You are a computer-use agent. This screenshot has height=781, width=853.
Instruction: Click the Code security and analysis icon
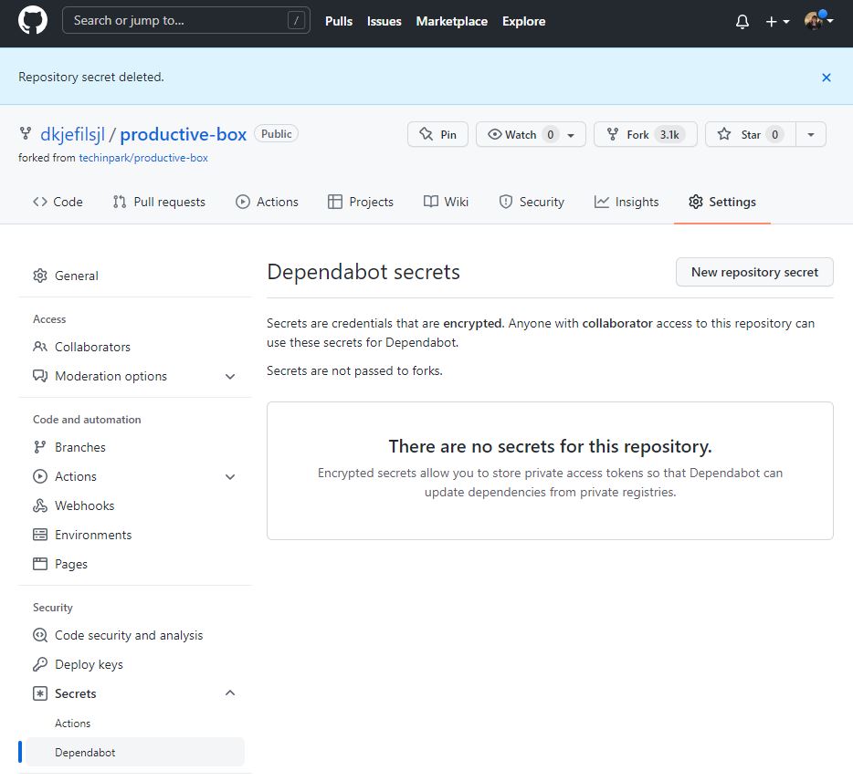39,635
